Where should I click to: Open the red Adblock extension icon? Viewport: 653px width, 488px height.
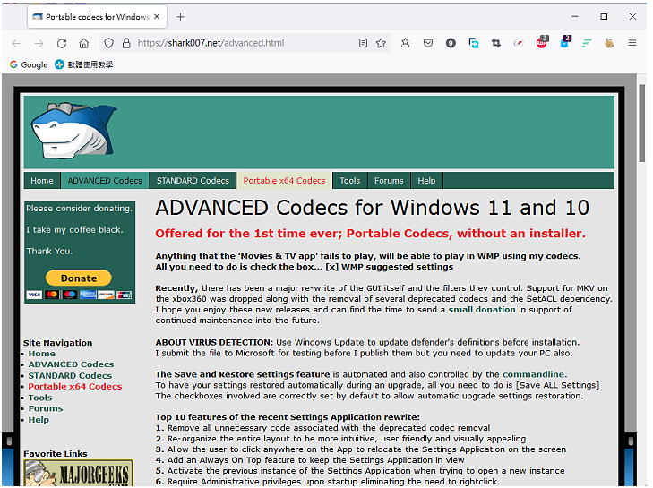click(542, 42)
